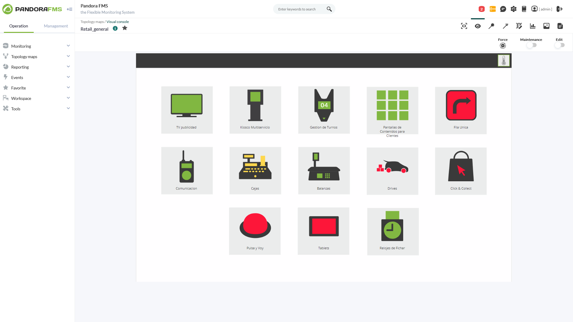Select the thermometer widget on the map
Screen dimensions: 573x322
coord(504,61)
